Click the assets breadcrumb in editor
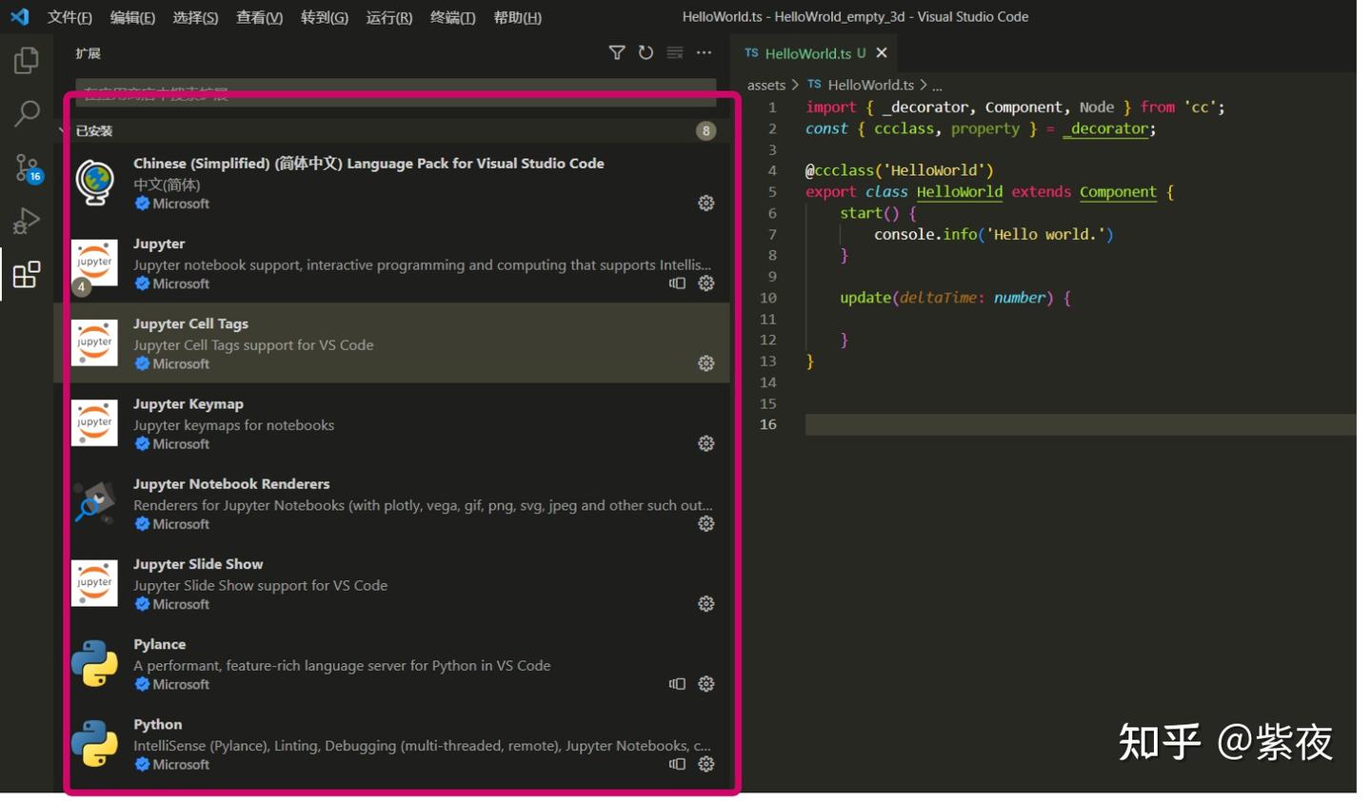 click(x=765, y=85)
